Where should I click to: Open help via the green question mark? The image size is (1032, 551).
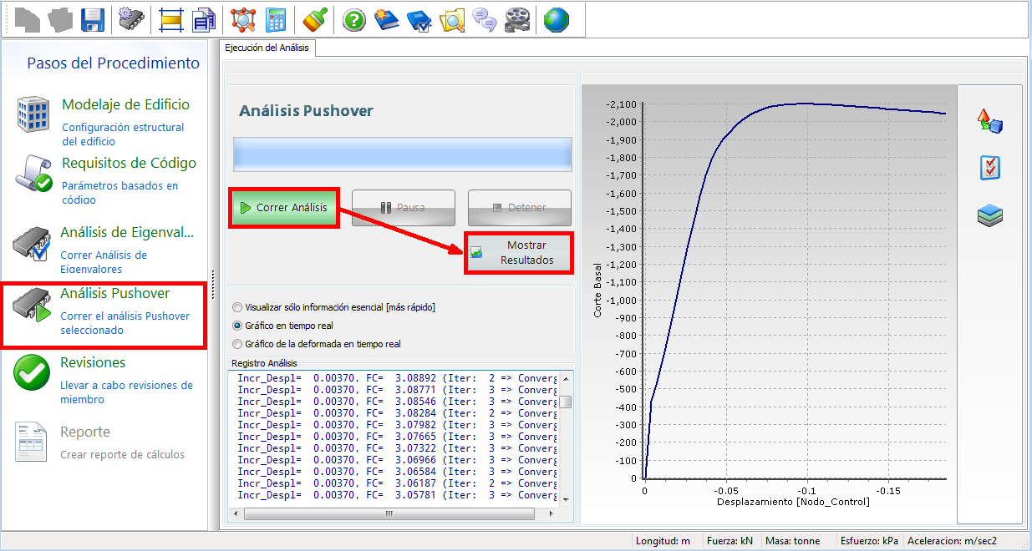click(354, 19)
